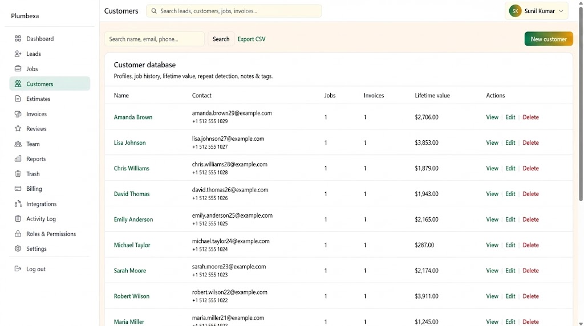The image size is (584, 326).
Task: Click the Log out label
Action: (36, 268)
